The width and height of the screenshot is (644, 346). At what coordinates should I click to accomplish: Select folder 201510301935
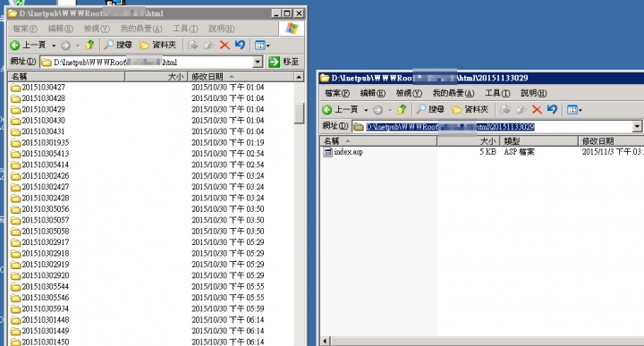(40, 143)
